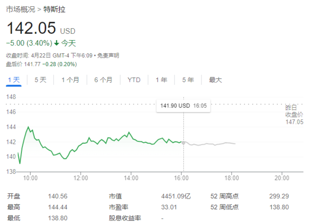Click the 18:00 time axis label
313x223 pixels.
(231, 178)
